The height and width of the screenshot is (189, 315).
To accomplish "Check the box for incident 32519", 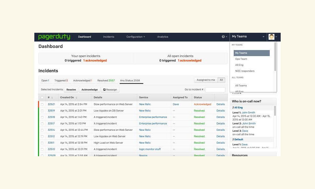I will [42, 111].
